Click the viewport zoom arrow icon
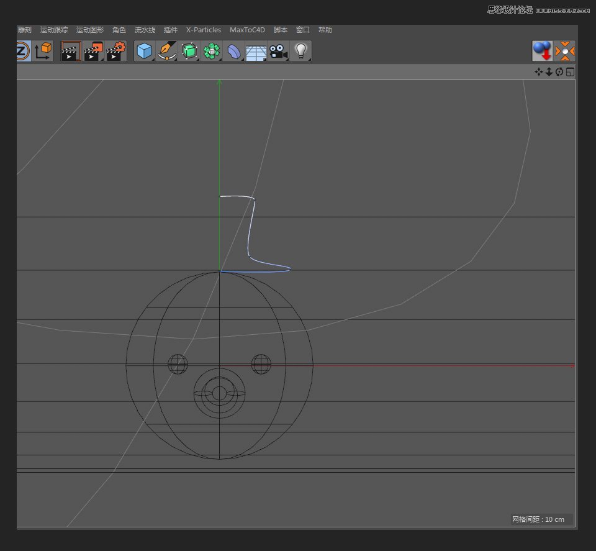596x551 pixels. (x=549, y=72)
